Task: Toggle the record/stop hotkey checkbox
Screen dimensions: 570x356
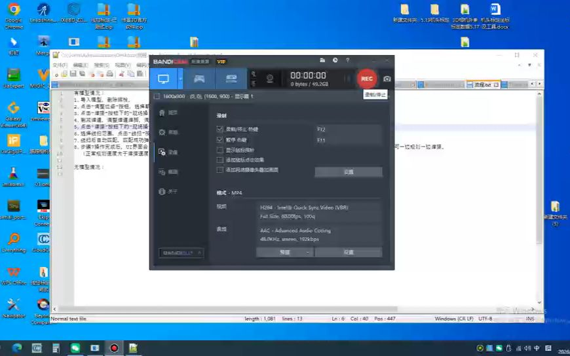Action: (219, 129)
